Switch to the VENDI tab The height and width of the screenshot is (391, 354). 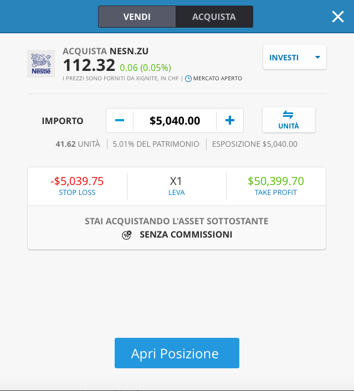pyautogui.click(x=137, y=17)
